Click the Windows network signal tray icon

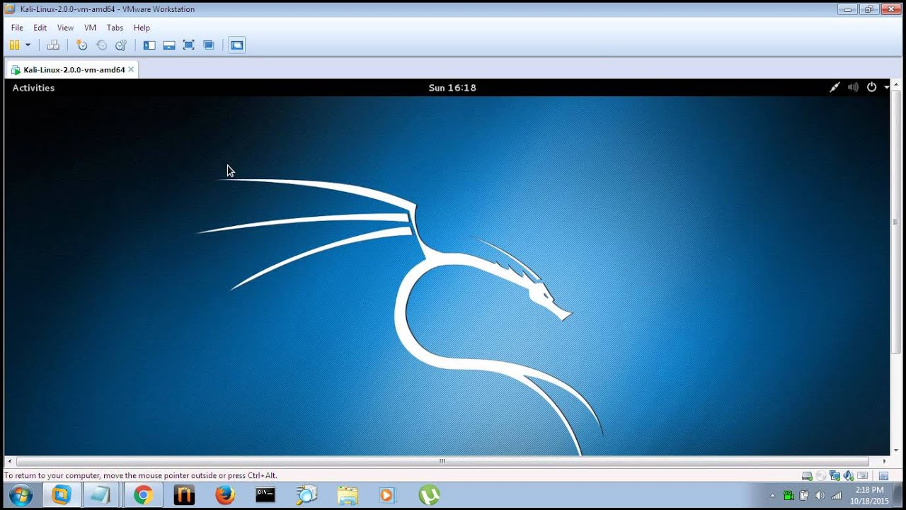click(836, 495)
